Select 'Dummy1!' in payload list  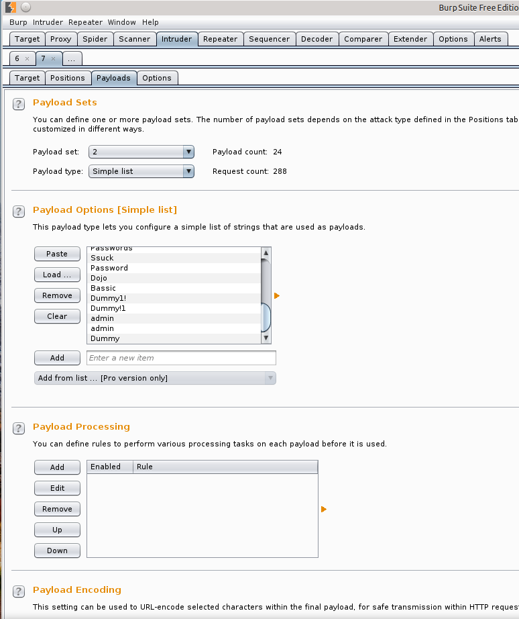[174, 299]
